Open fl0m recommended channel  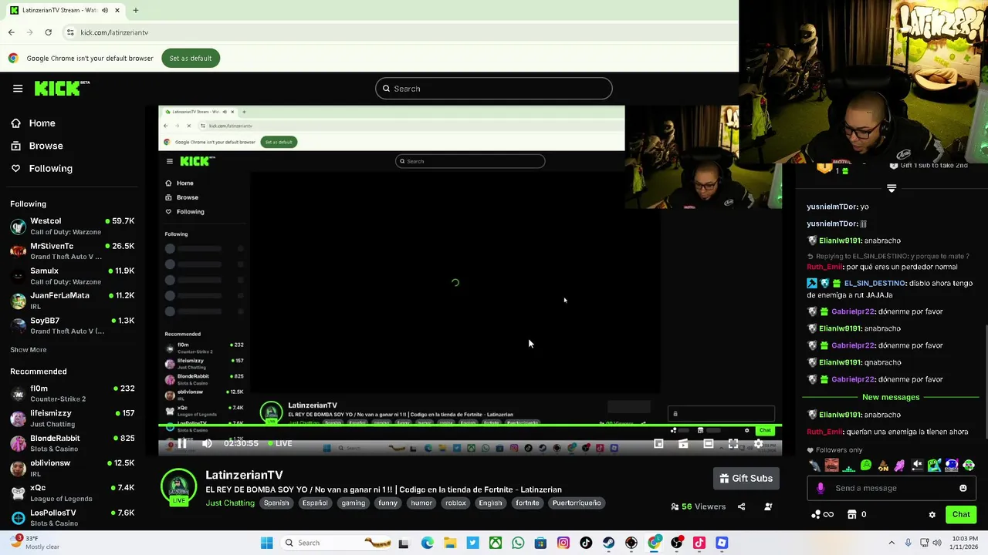point(73,393)
